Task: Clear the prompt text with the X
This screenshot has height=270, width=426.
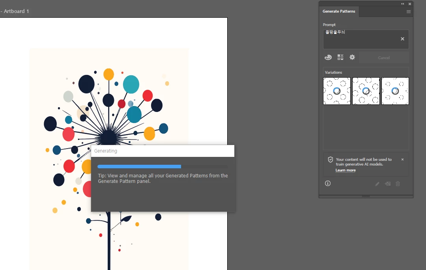Action: 402,39
